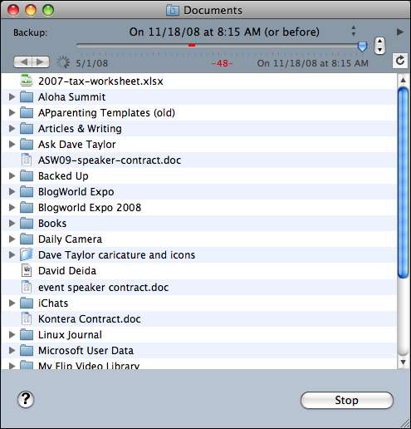The image size is (411, 429).
Task: Click the help question mark icon
Action: pos(26,399)
